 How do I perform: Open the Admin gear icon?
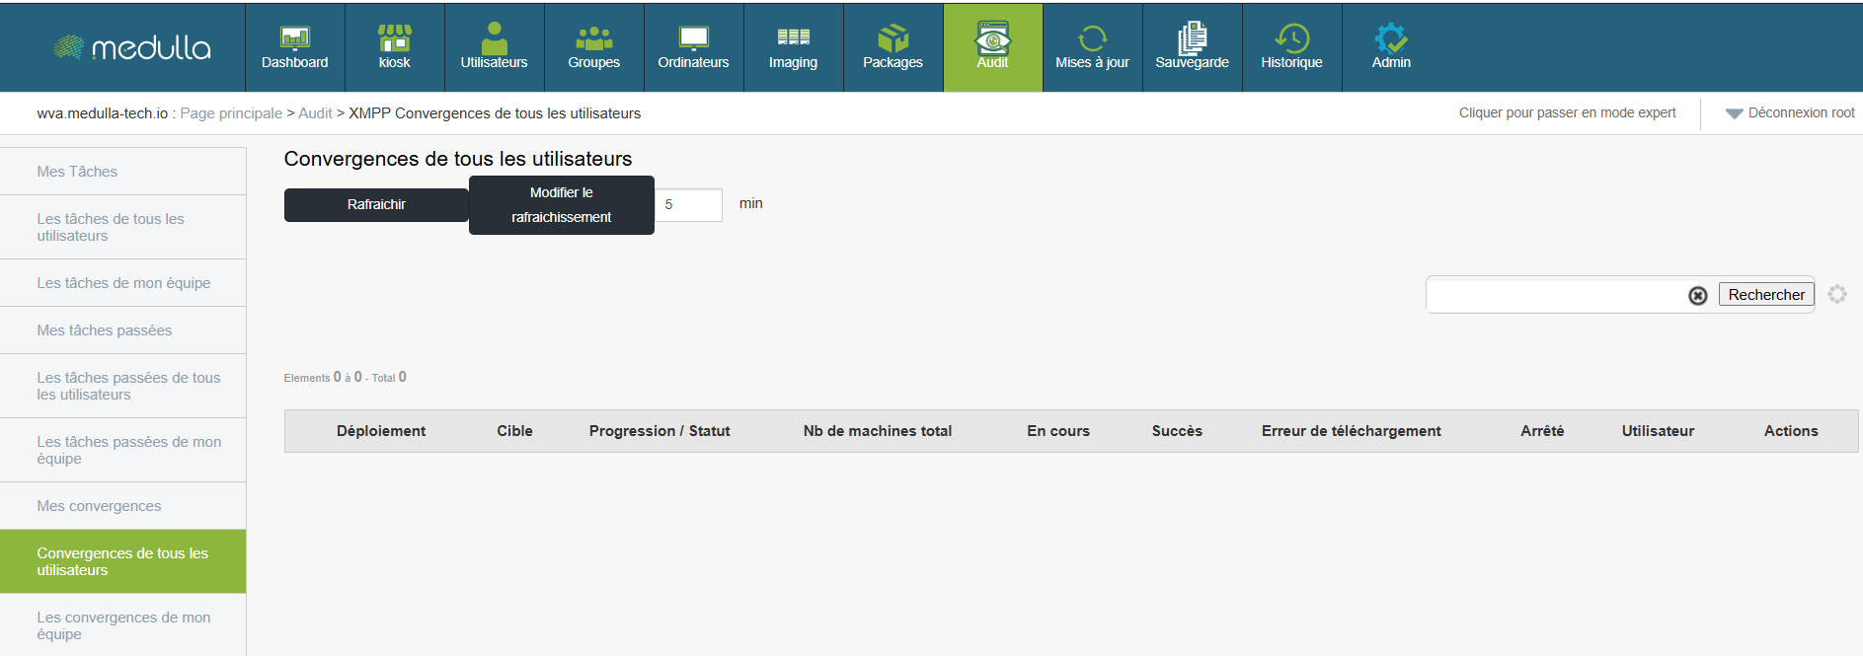(1391, 38)
